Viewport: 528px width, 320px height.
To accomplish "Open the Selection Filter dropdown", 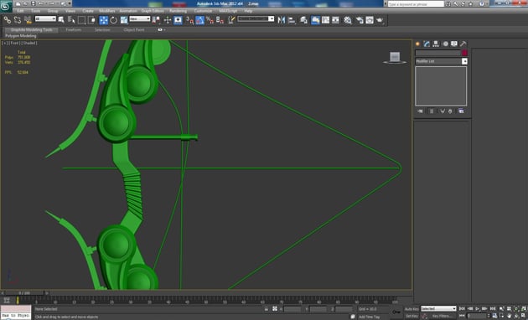I will coord(45,18).
